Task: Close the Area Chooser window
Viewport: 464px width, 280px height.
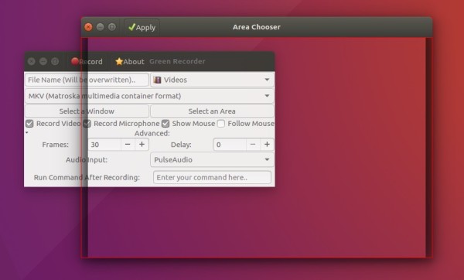Action: point(88,27)
